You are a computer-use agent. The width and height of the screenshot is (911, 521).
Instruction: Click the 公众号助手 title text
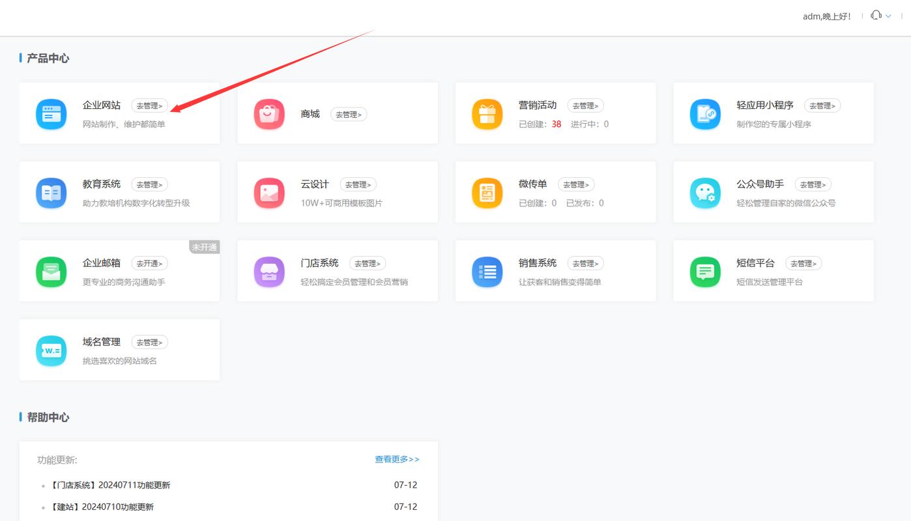click(x=760, y=184)
